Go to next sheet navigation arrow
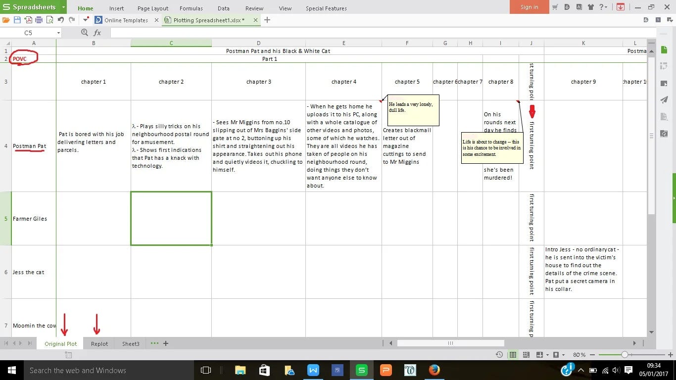 coord(21,343)
